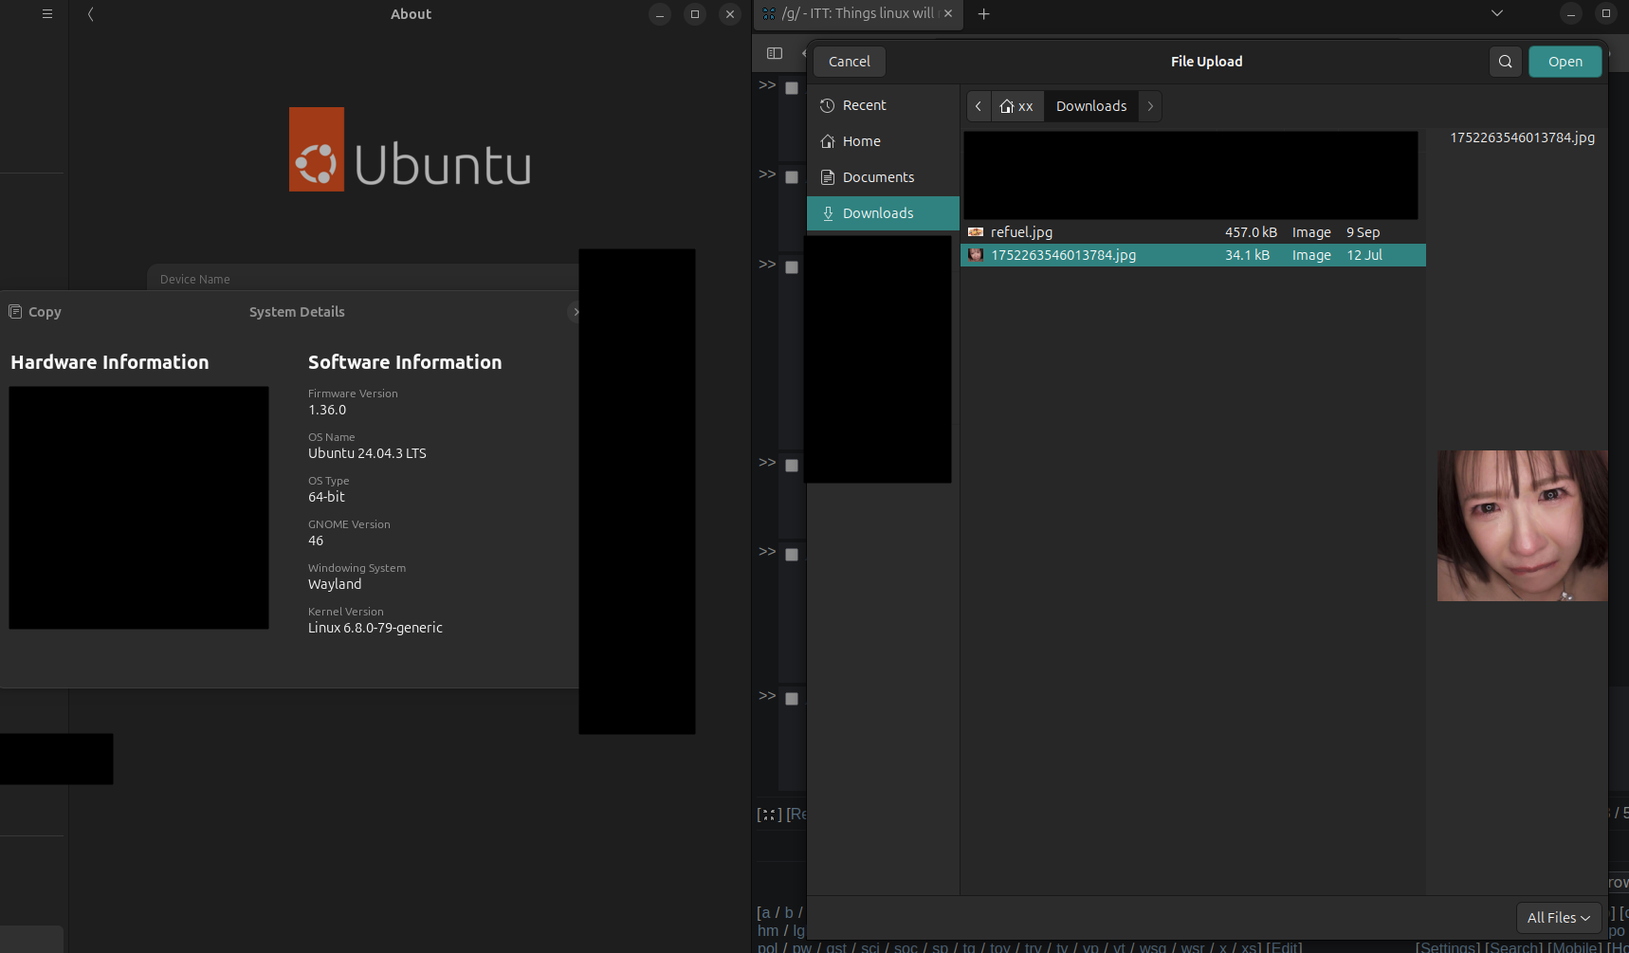Select the Ubuntu 24.04.3 LTS OS name text
Image resolution: width=1629 pixels, height=953 pixels.
coord(367,453)
